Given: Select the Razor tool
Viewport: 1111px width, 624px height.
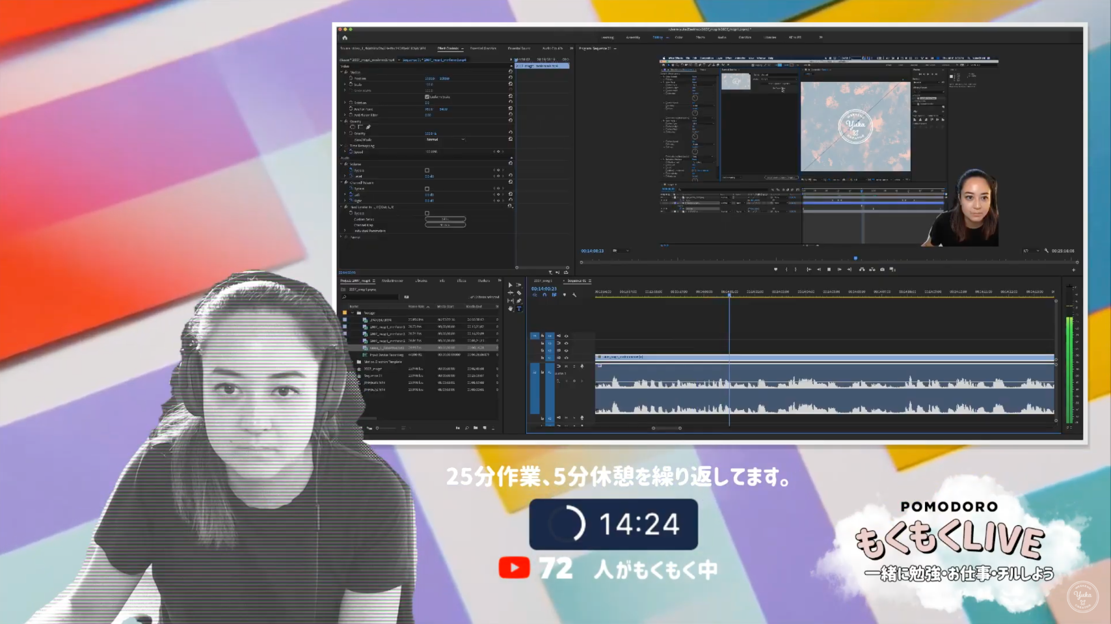Looking at the screenshot, I should (519, 293).
